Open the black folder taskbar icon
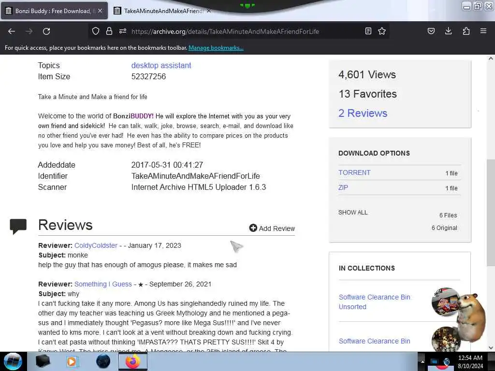The width and height of the screenshot is (495, 371). 43,361
